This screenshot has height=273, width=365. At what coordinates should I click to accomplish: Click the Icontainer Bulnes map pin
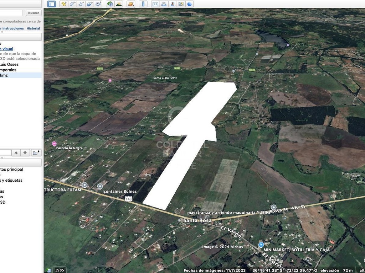click(100, 186)
